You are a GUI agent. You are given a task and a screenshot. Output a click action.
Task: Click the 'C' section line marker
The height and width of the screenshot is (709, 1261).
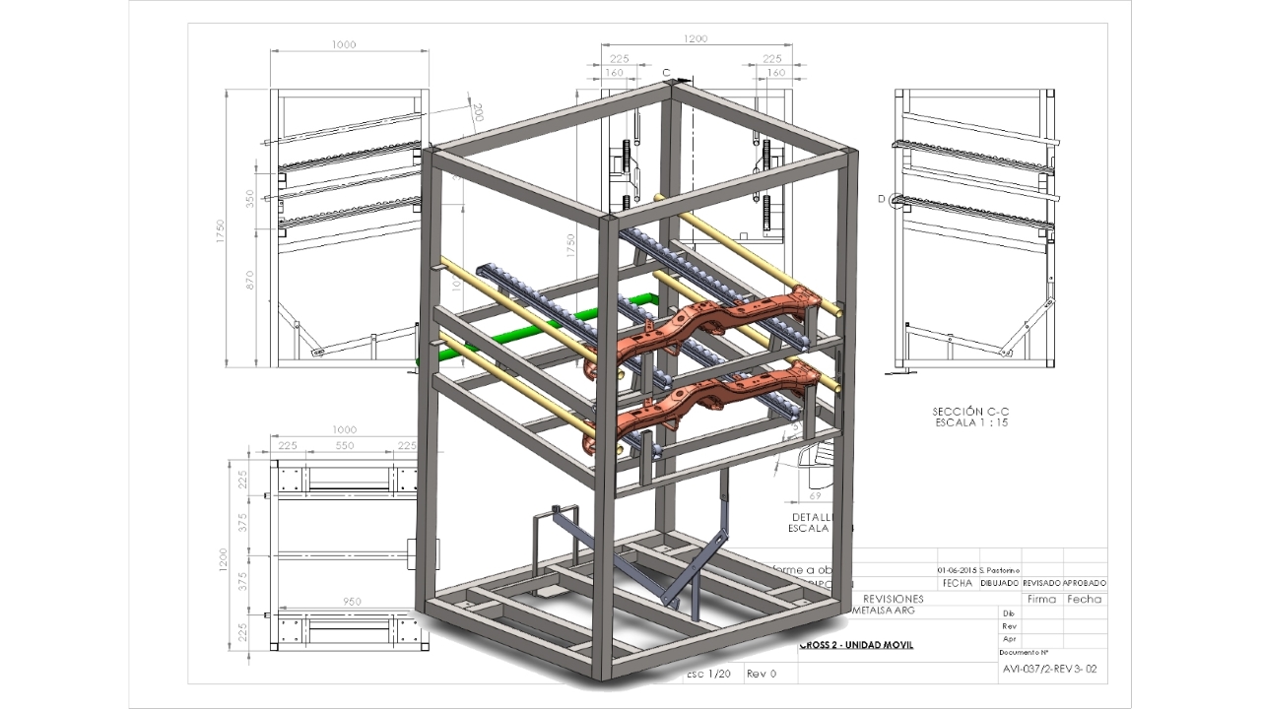point(666,73)
